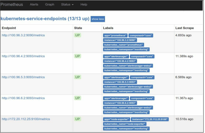Screen dimensions: 205x133
Task: Open the Help menu item
Action: click(84, 5)
